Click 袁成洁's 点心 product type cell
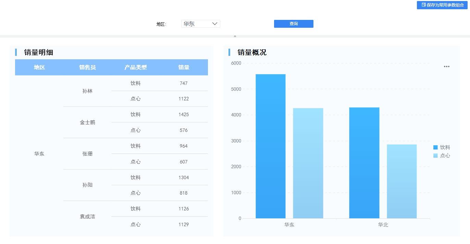 [x=136, y=224]
